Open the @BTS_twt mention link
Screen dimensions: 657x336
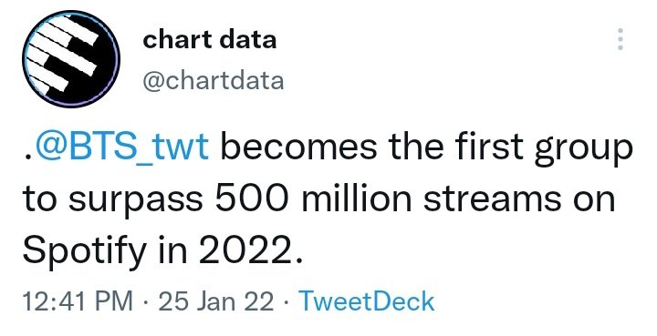(121, 147)
